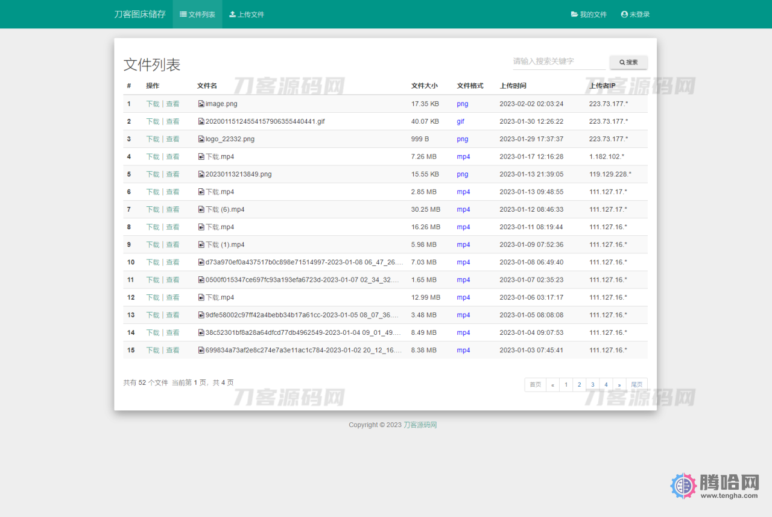Viewport: 772px width, 517px height.
Task: Open 刀客源码网 footer link
Action: pos(420,425)
